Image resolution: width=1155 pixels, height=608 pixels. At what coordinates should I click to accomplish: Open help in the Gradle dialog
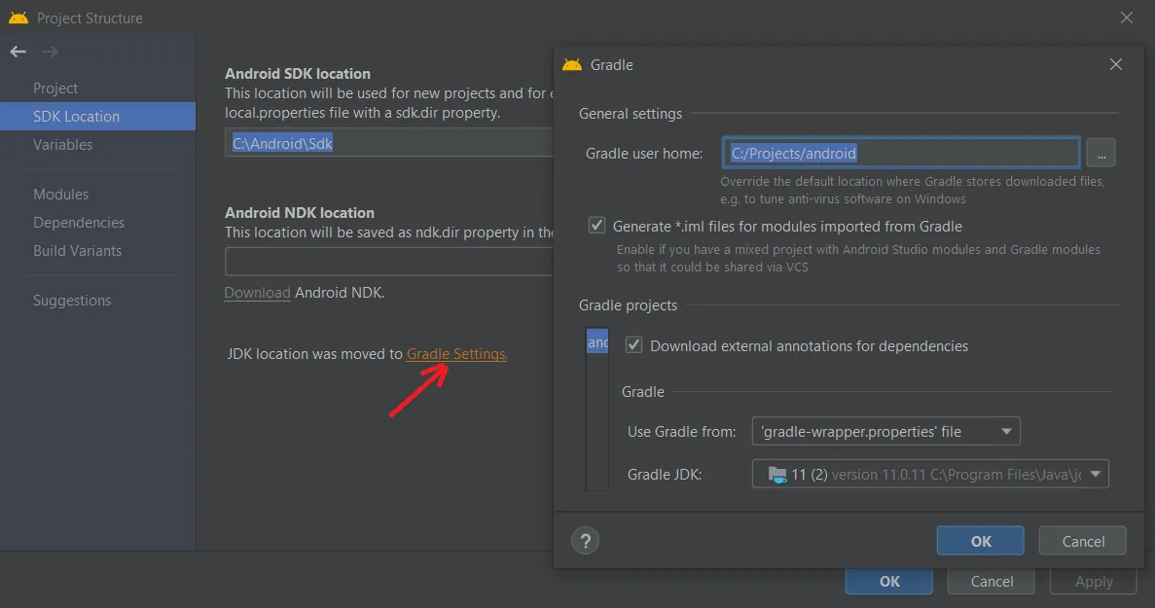tap(585, 541)
